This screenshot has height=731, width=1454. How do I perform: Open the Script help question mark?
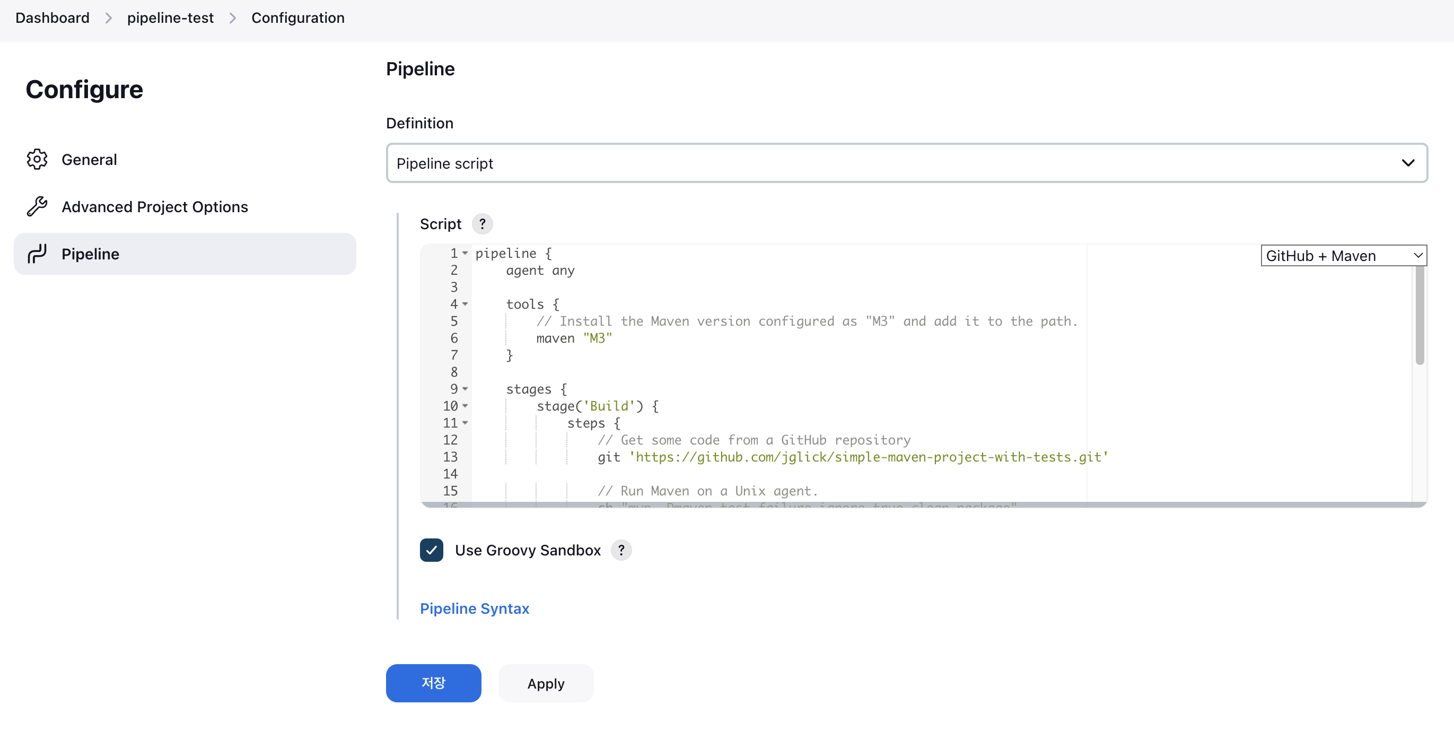point(482,224)
